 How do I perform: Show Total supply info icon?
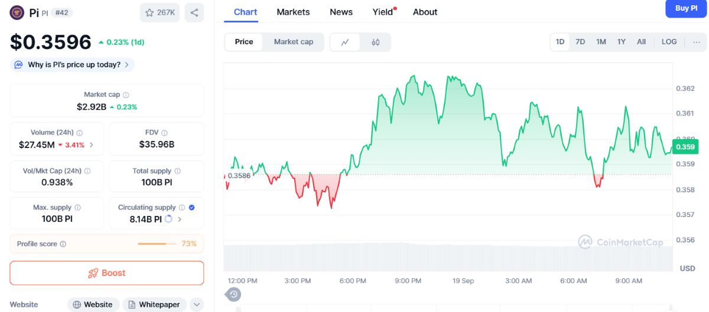click(x=177, y=171)
